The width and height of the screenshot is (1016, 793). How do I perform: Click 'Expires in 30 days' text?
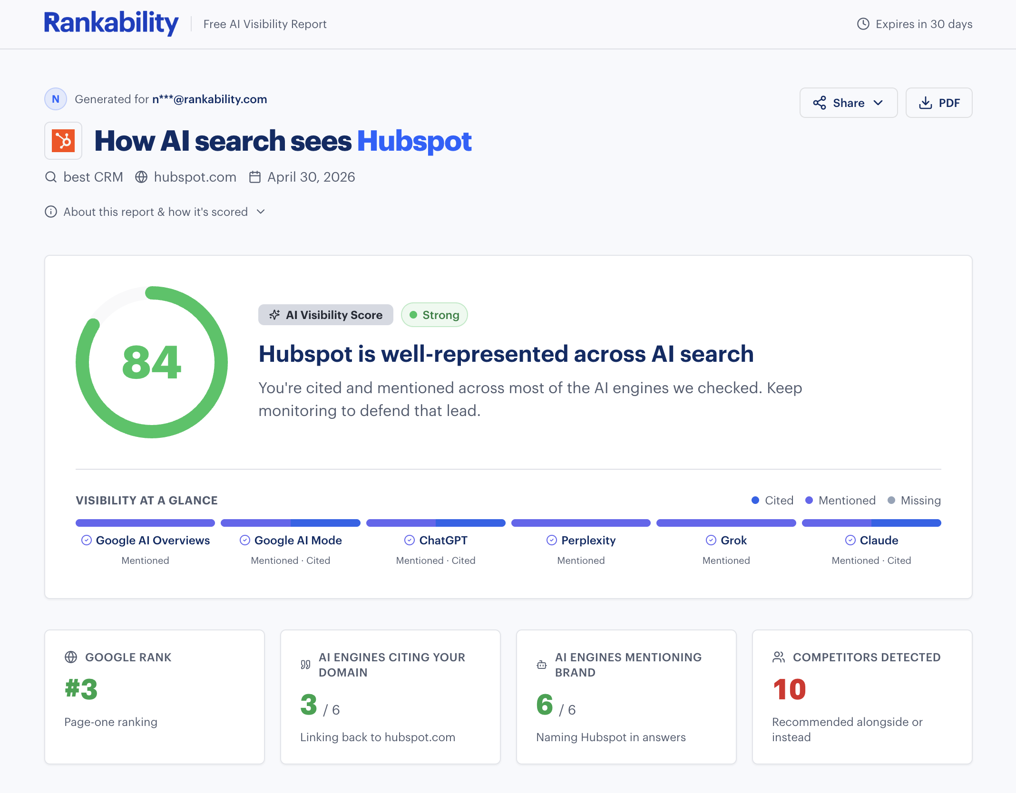(x=924, y=24)
